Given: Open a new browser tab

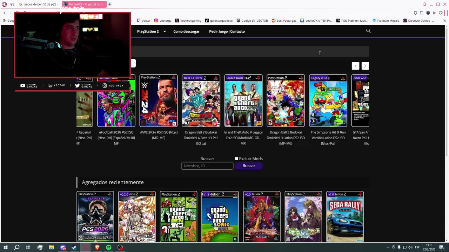Looking at the screenshot, I should click(109, 4).
